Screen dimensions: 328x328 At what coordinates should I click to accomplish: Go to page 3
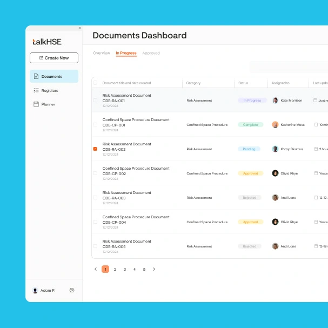125,269
